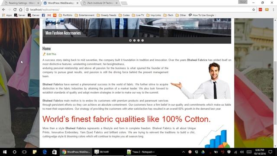Click the pencil icon beside Edit This
277x156 pixels.
pos(44,54)
